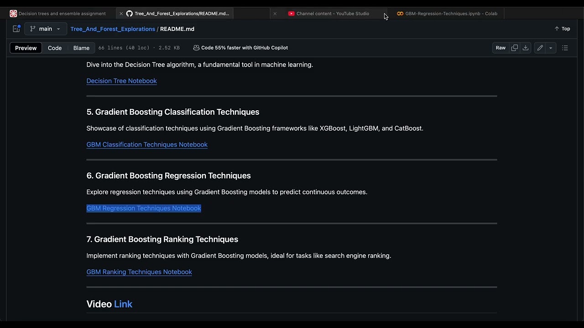Switch to Preview view mode
This screenshot has height=328, width=584.
point(26,48)
